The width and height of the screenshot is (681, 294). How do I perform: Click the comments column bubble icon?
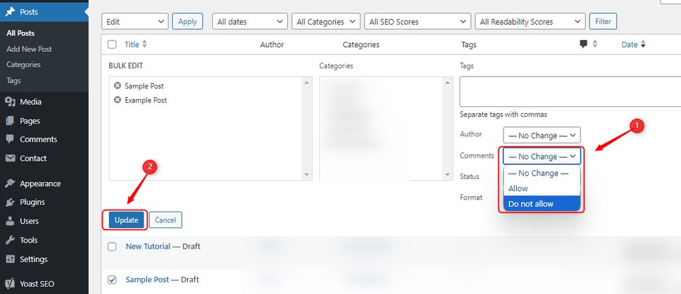pos(584,44)
